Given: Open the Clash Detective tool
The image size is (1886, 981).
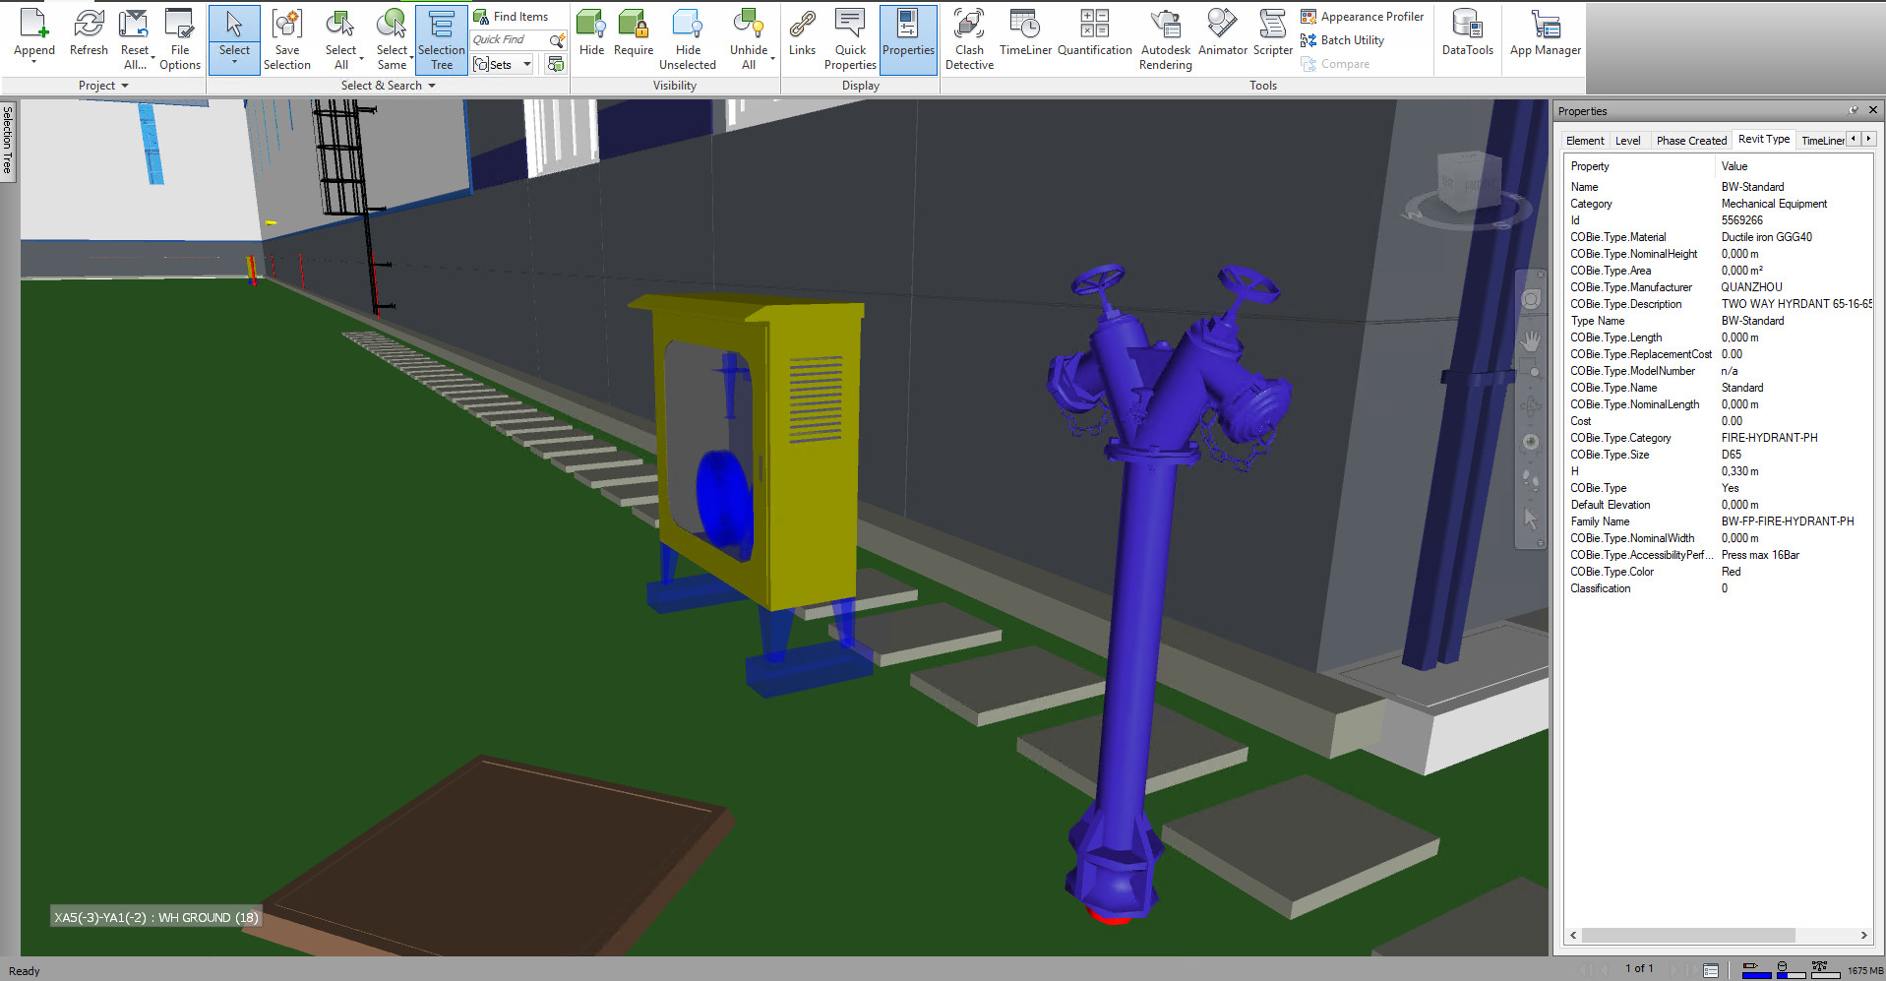Looking at the screenshot, I should click(x=968, y=39).
